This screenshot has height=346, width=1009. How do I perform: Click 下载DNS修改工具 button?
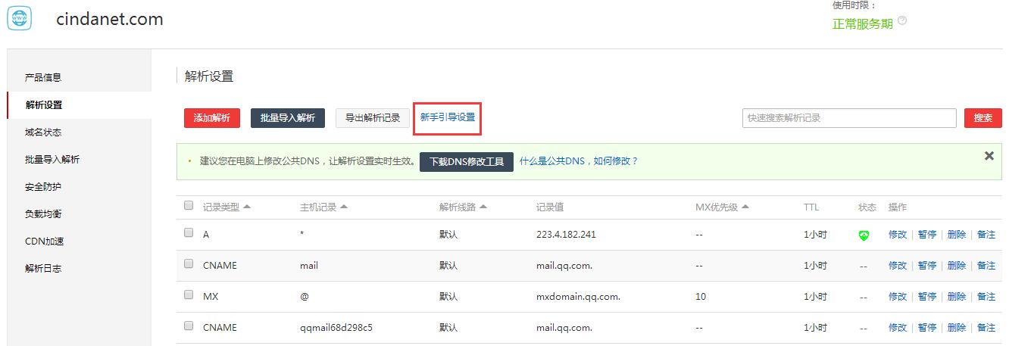[x=467, y=161]
